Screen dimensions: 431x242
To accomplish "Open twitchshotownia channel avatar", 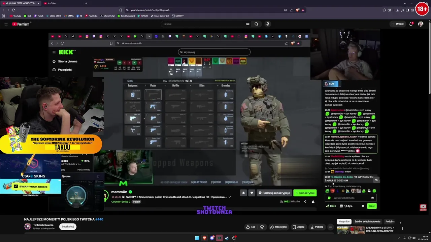I will (28, 226).
